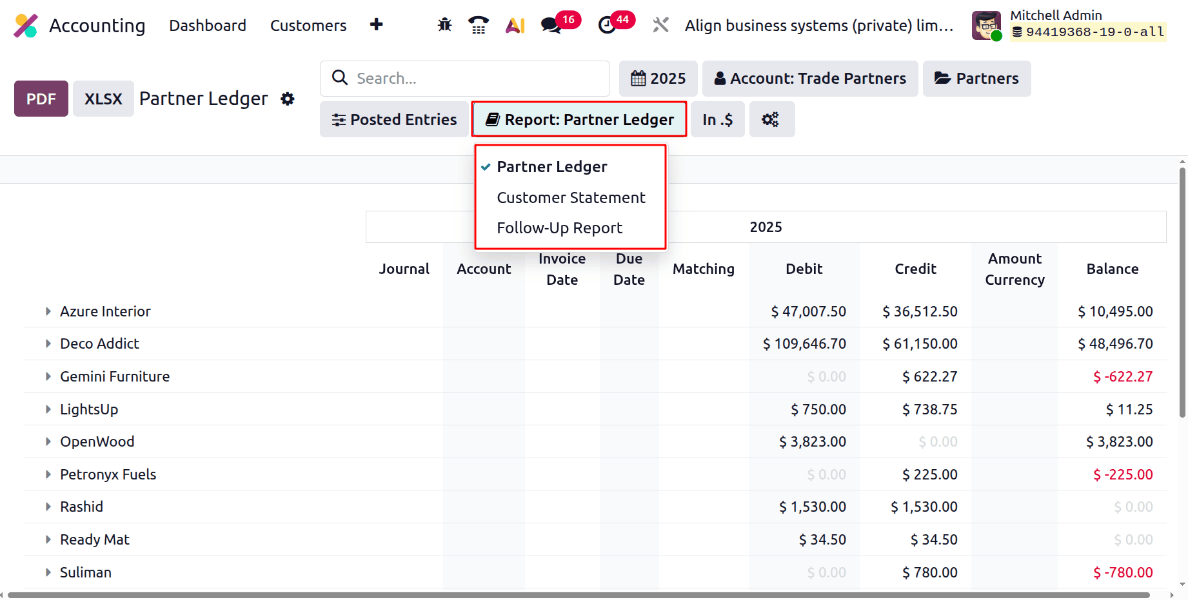Open report options gears button
This screenshot has width=1188, height=600.
point(771,119)
